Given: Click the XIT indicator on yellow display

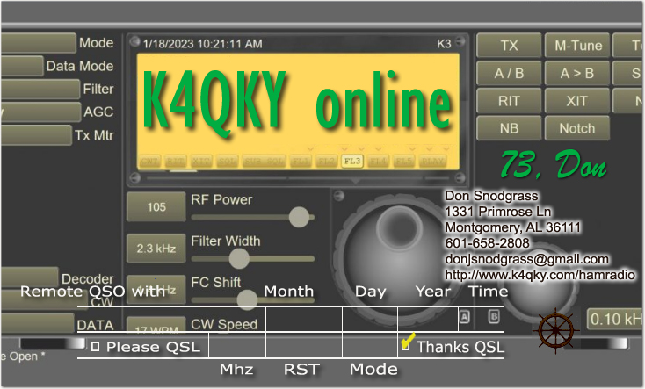Looking at the screenshot, I should 201,161.
